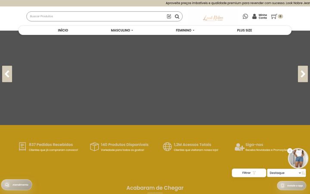Click the funnel icon in Filtrar button
The height and width of the screenshot is (194, 310).
point(254,173)
